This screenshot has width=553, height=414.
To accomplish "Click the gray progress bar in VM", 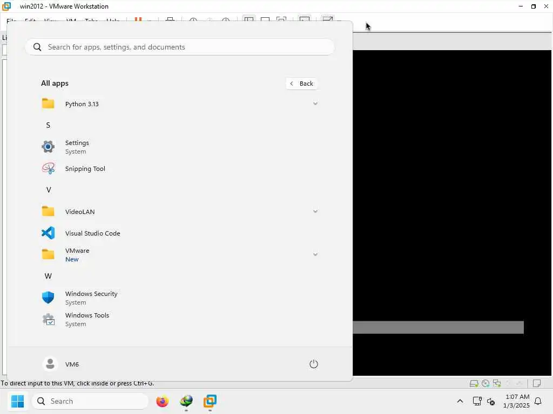I will 438,327.
